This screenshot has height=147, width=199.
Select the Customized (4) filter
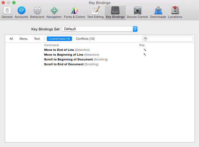59,39
